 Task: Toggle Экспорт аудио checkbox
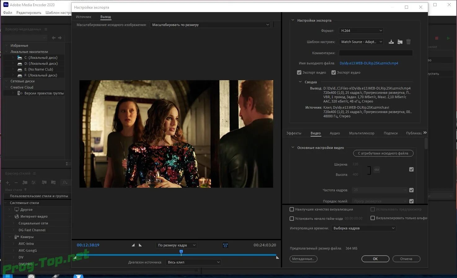coord(334,72)
